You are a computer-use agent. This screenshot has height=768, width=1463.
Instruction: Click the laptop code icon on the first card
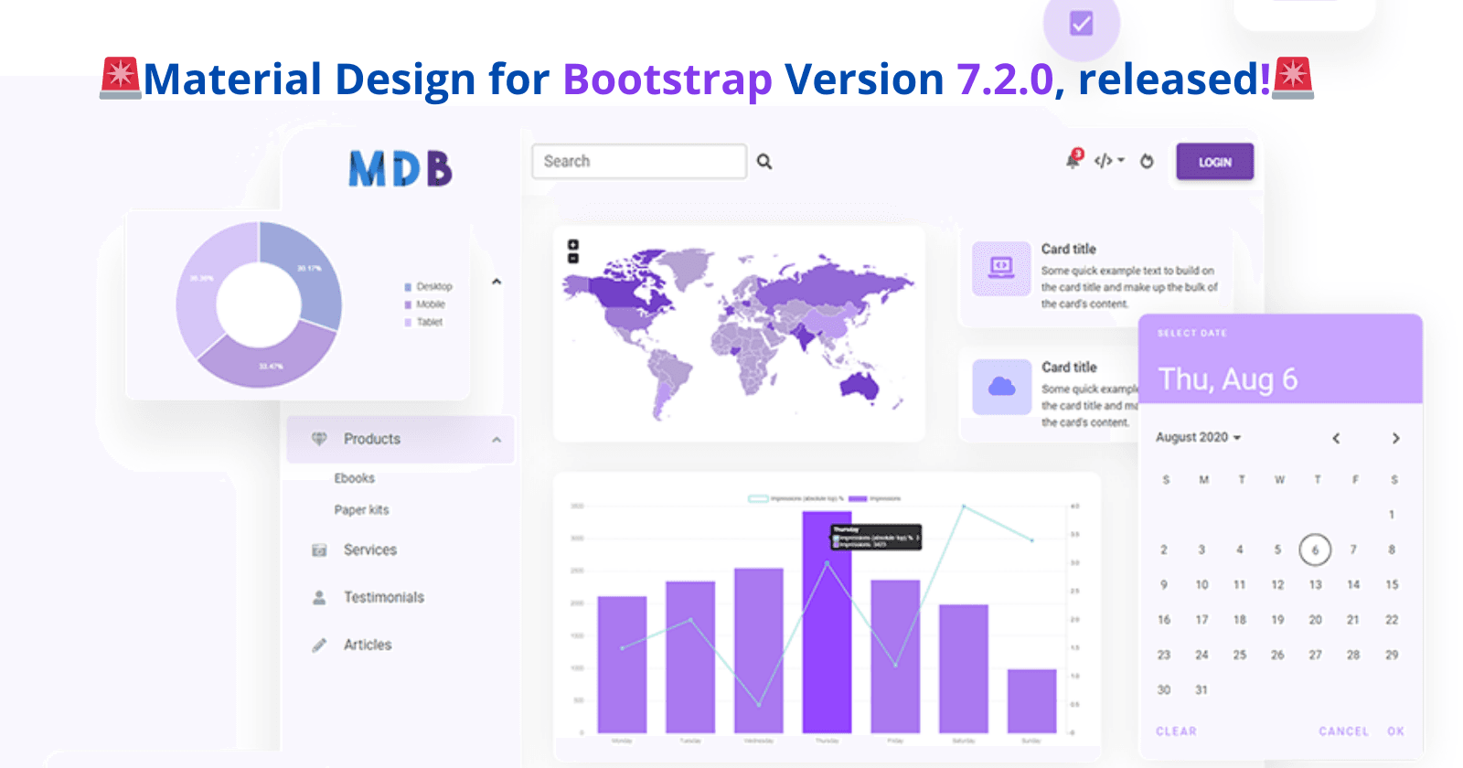click(x=1001, y=268)
